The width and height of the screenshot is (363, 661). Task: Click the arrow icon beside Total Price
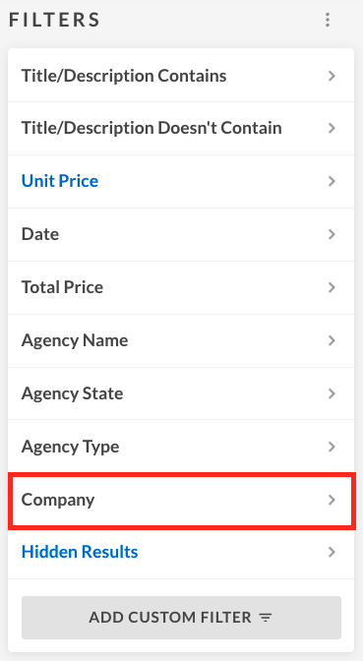[332, 287]
